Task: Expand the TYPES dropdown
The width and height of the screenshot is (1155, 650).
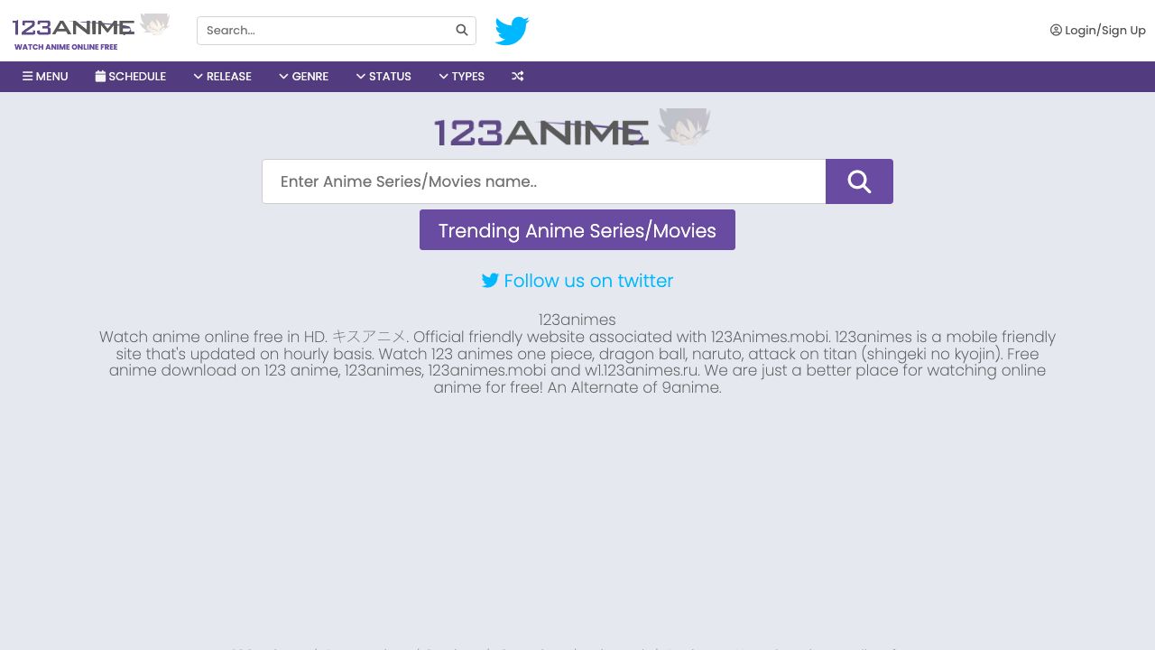Action: [461, 77]
